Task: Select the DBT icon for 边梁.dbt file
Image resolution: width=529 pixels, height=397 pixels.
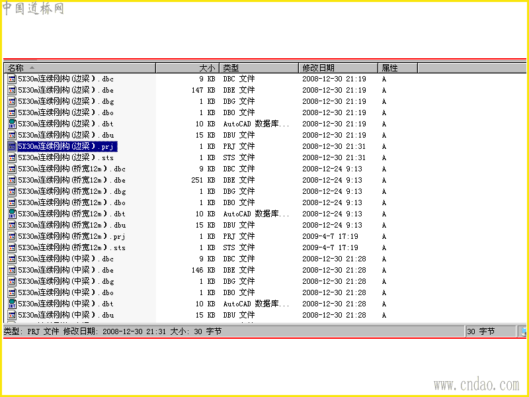Action: point(12,124)
